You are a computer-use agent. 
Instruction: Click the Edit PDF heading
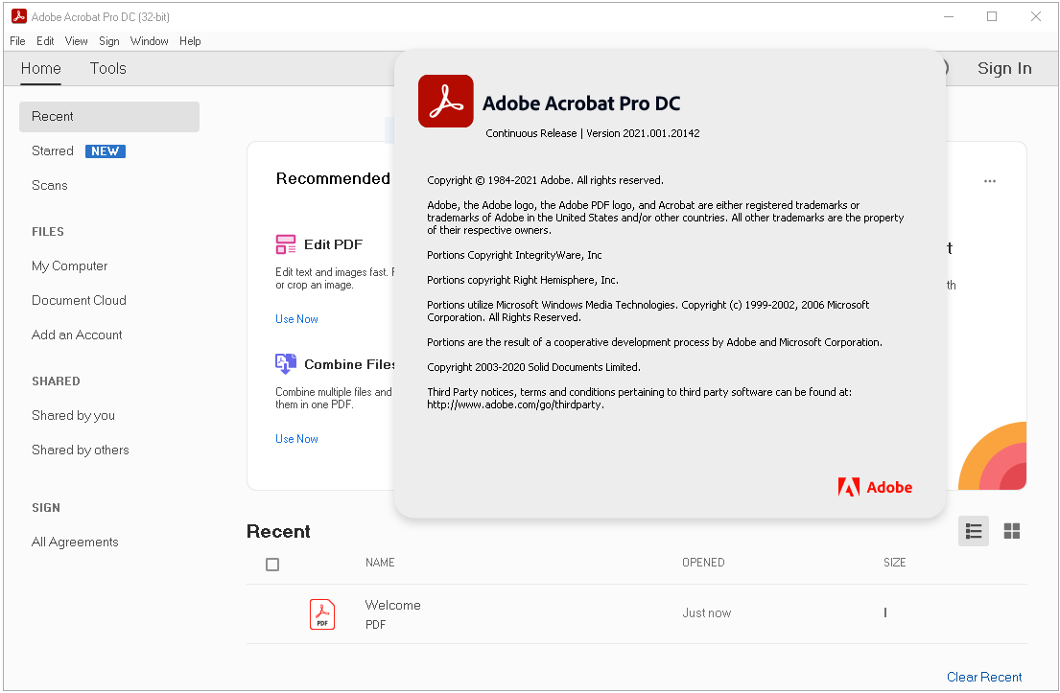333,244
